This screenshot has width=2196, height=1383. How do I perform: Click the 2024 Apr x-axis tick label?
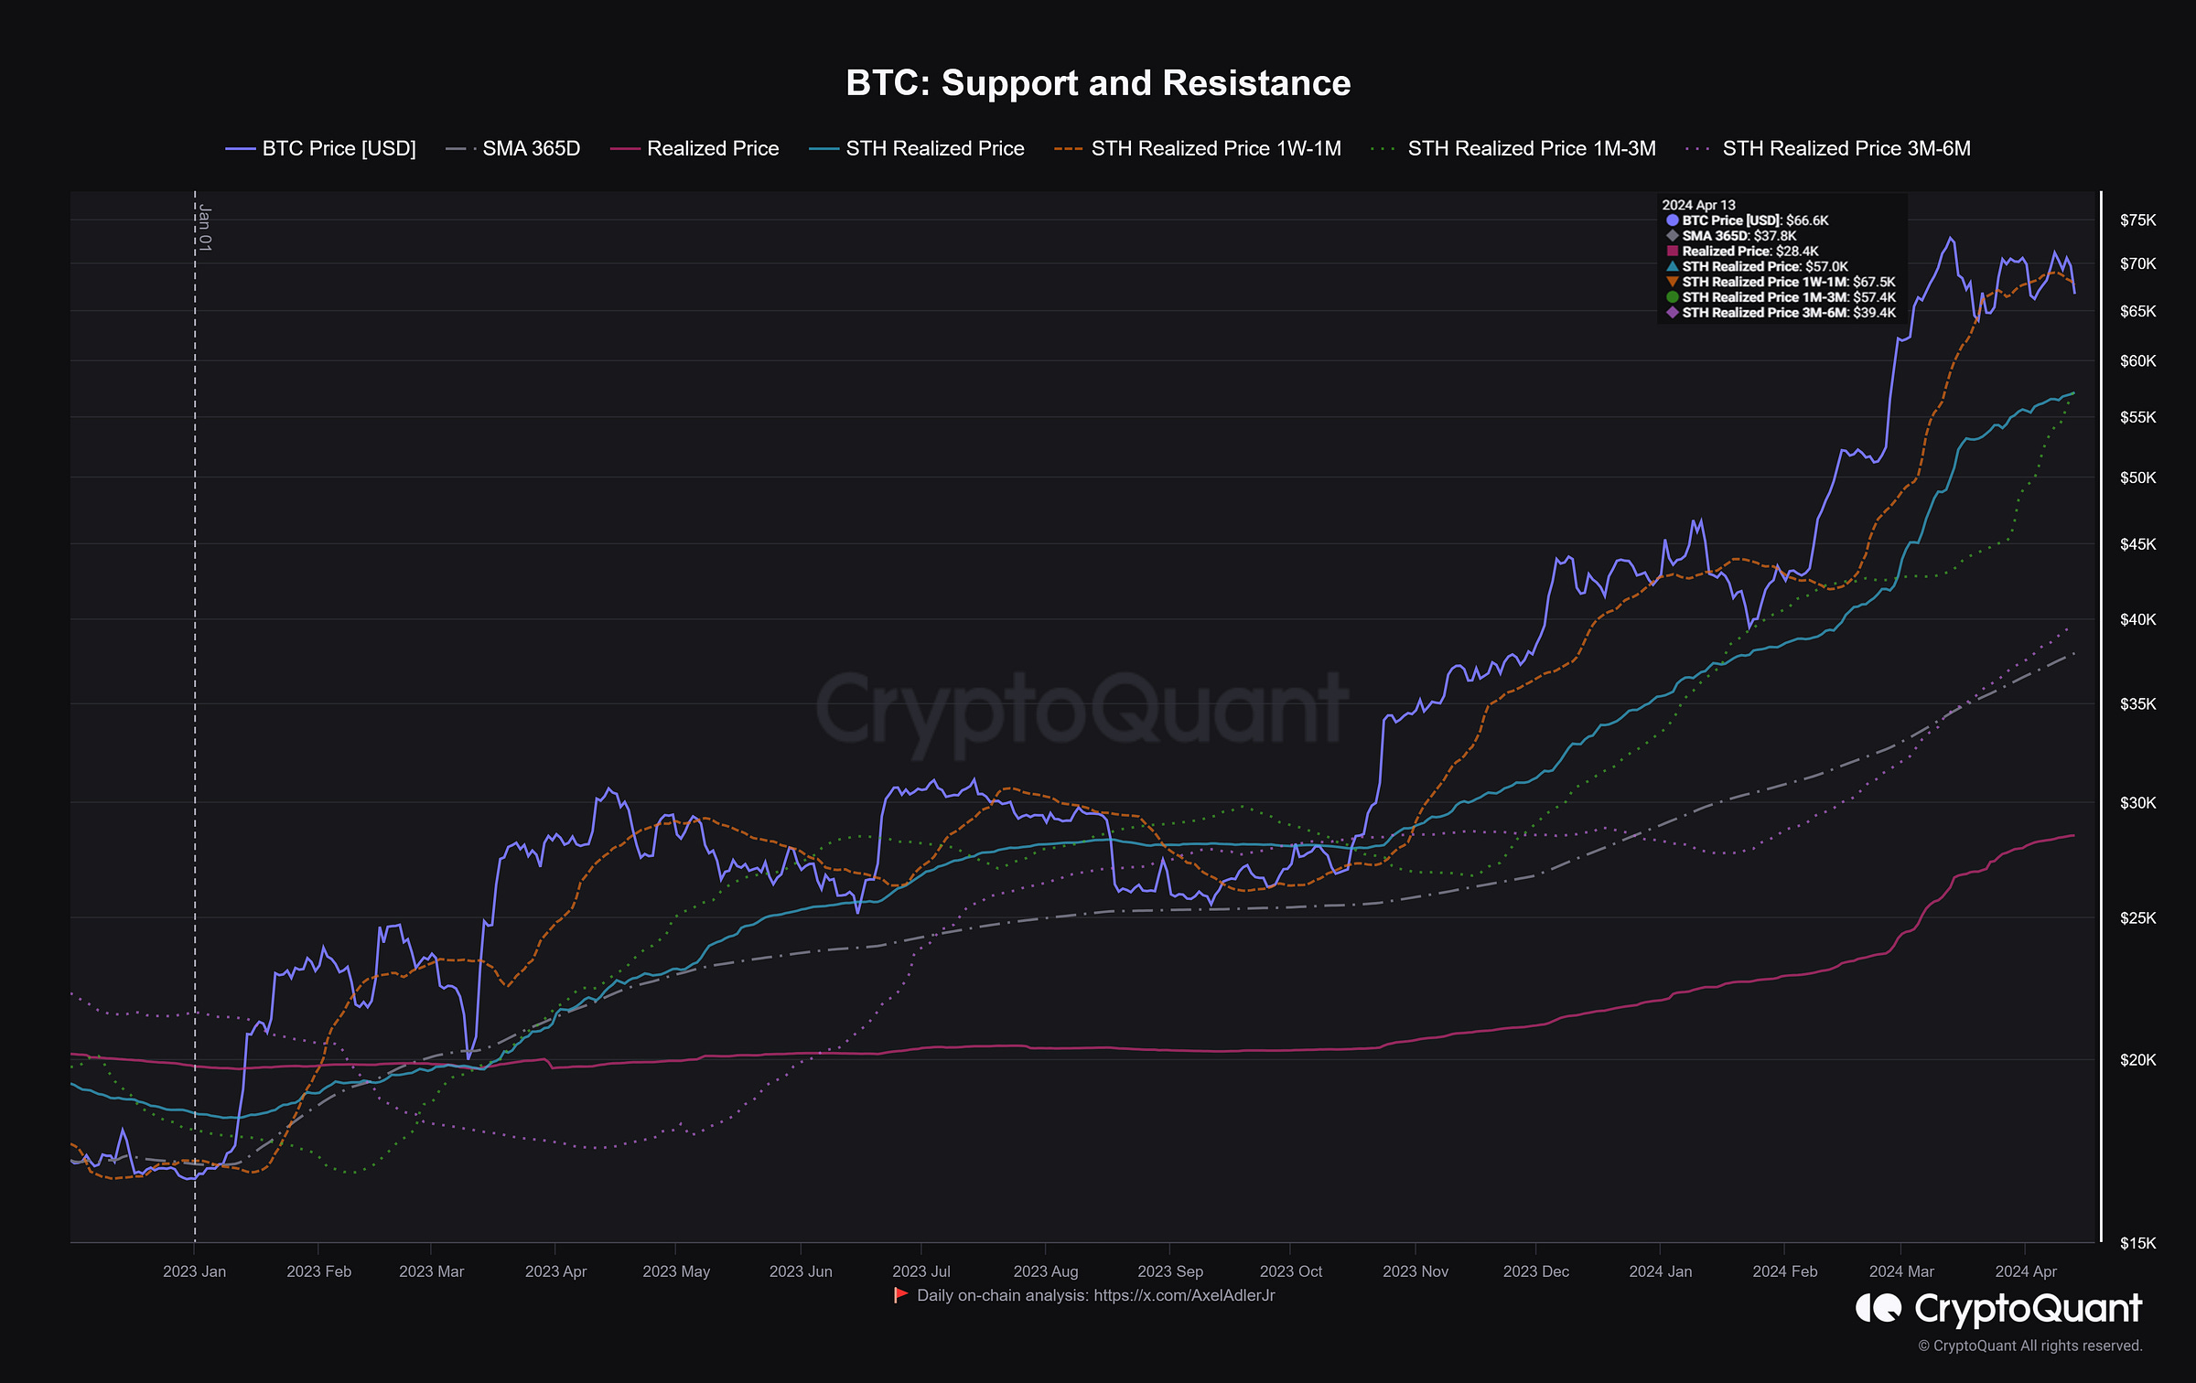[x=2026, y=1271]
